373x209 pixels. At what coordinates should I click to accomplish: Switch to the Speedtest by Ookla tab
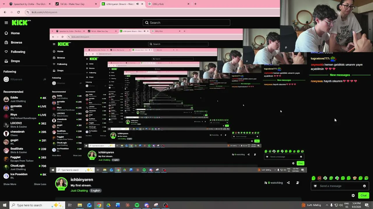[x=30, y=4]
